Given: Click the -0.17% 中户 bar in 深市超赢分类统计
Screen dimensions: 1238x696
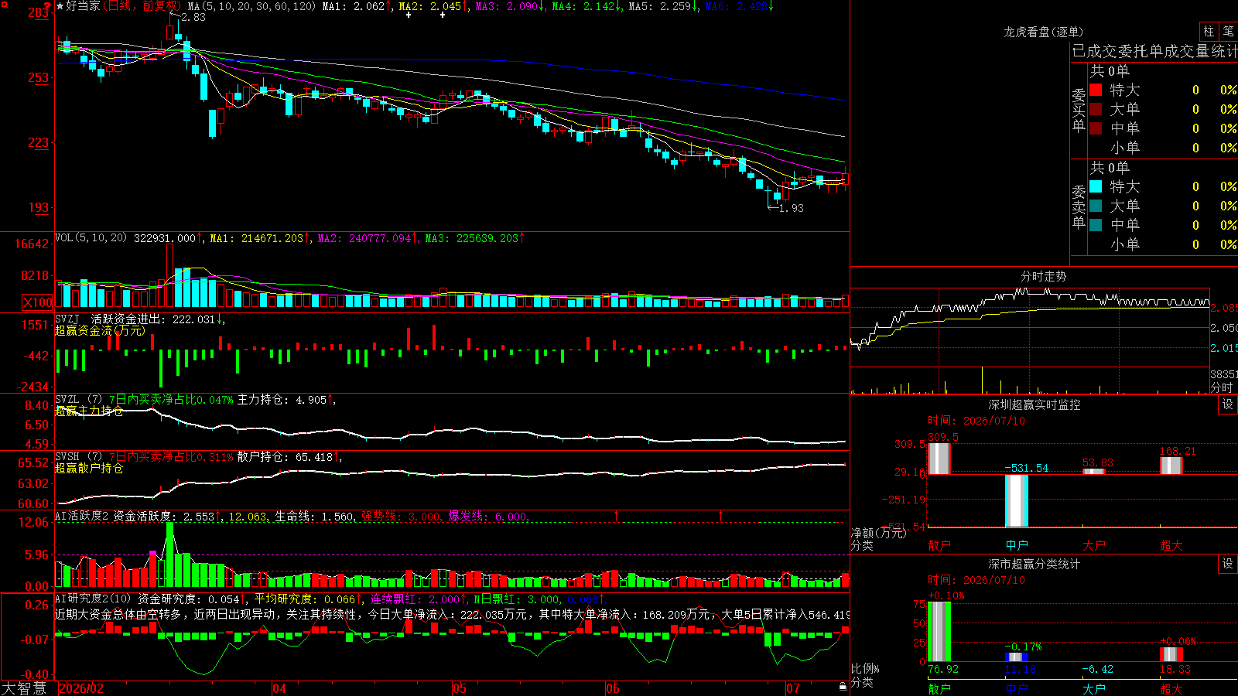Looking at the screenshot, I should tap(1017, 657).
